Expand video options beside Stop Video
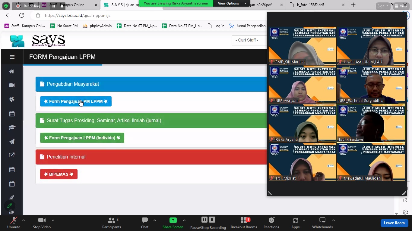Image resolution: width=412 pixels, height=231 pixels. pos(53,220)
